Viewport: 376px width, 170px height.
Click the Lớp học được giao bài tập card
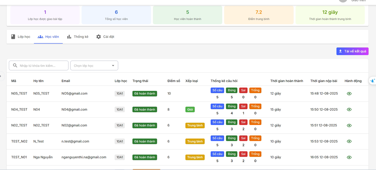click(45, 15)
